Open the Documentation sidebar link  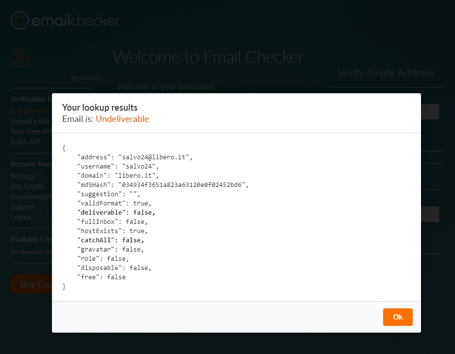coord(31,197)
